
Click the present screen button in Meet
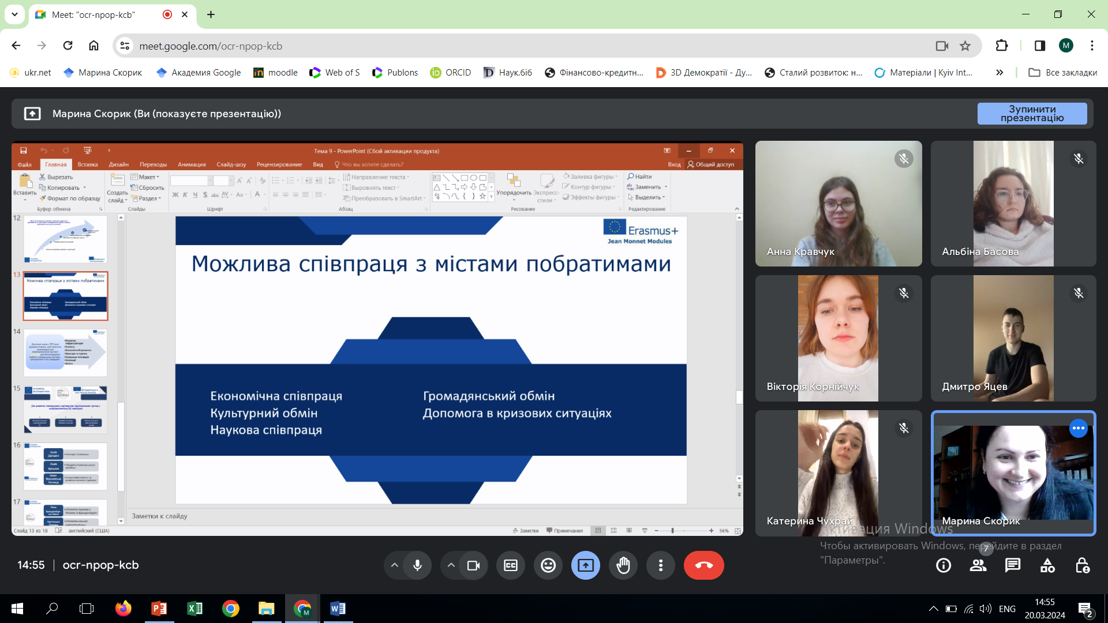point(586,565)
